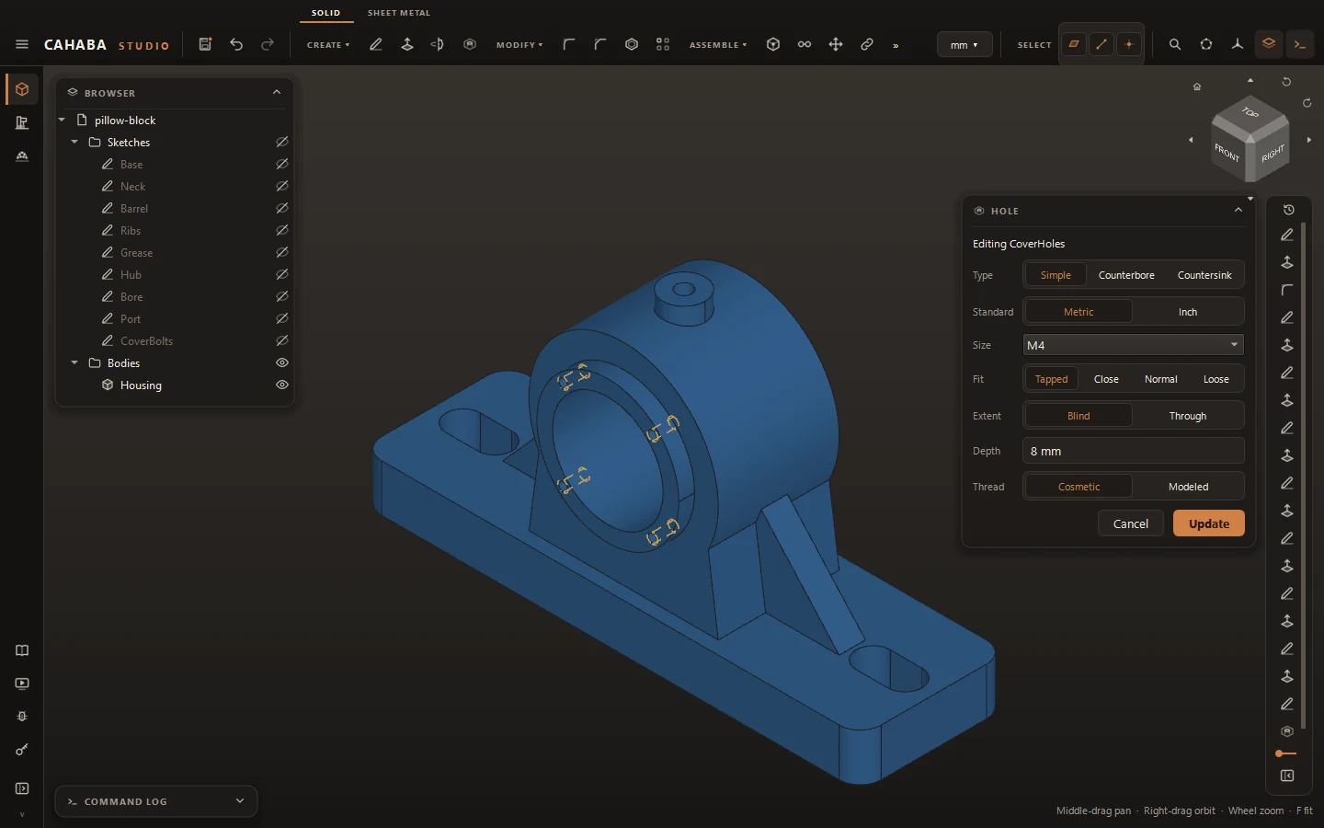The height and width of the screenshot is (828, 1324).
Task: Open the hamburger main menu
Action: click(22, 44)
